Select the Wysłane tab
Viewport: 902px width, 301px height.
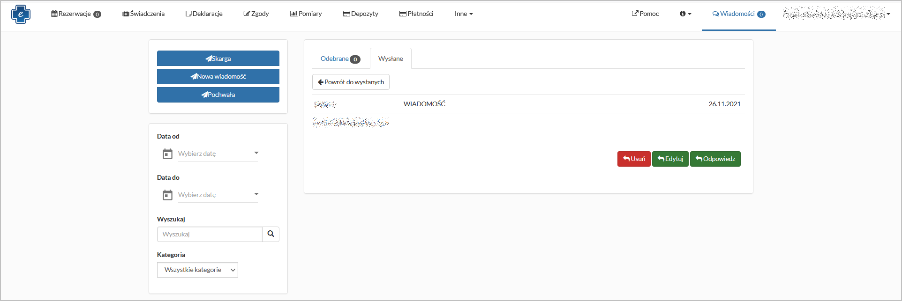391,59
